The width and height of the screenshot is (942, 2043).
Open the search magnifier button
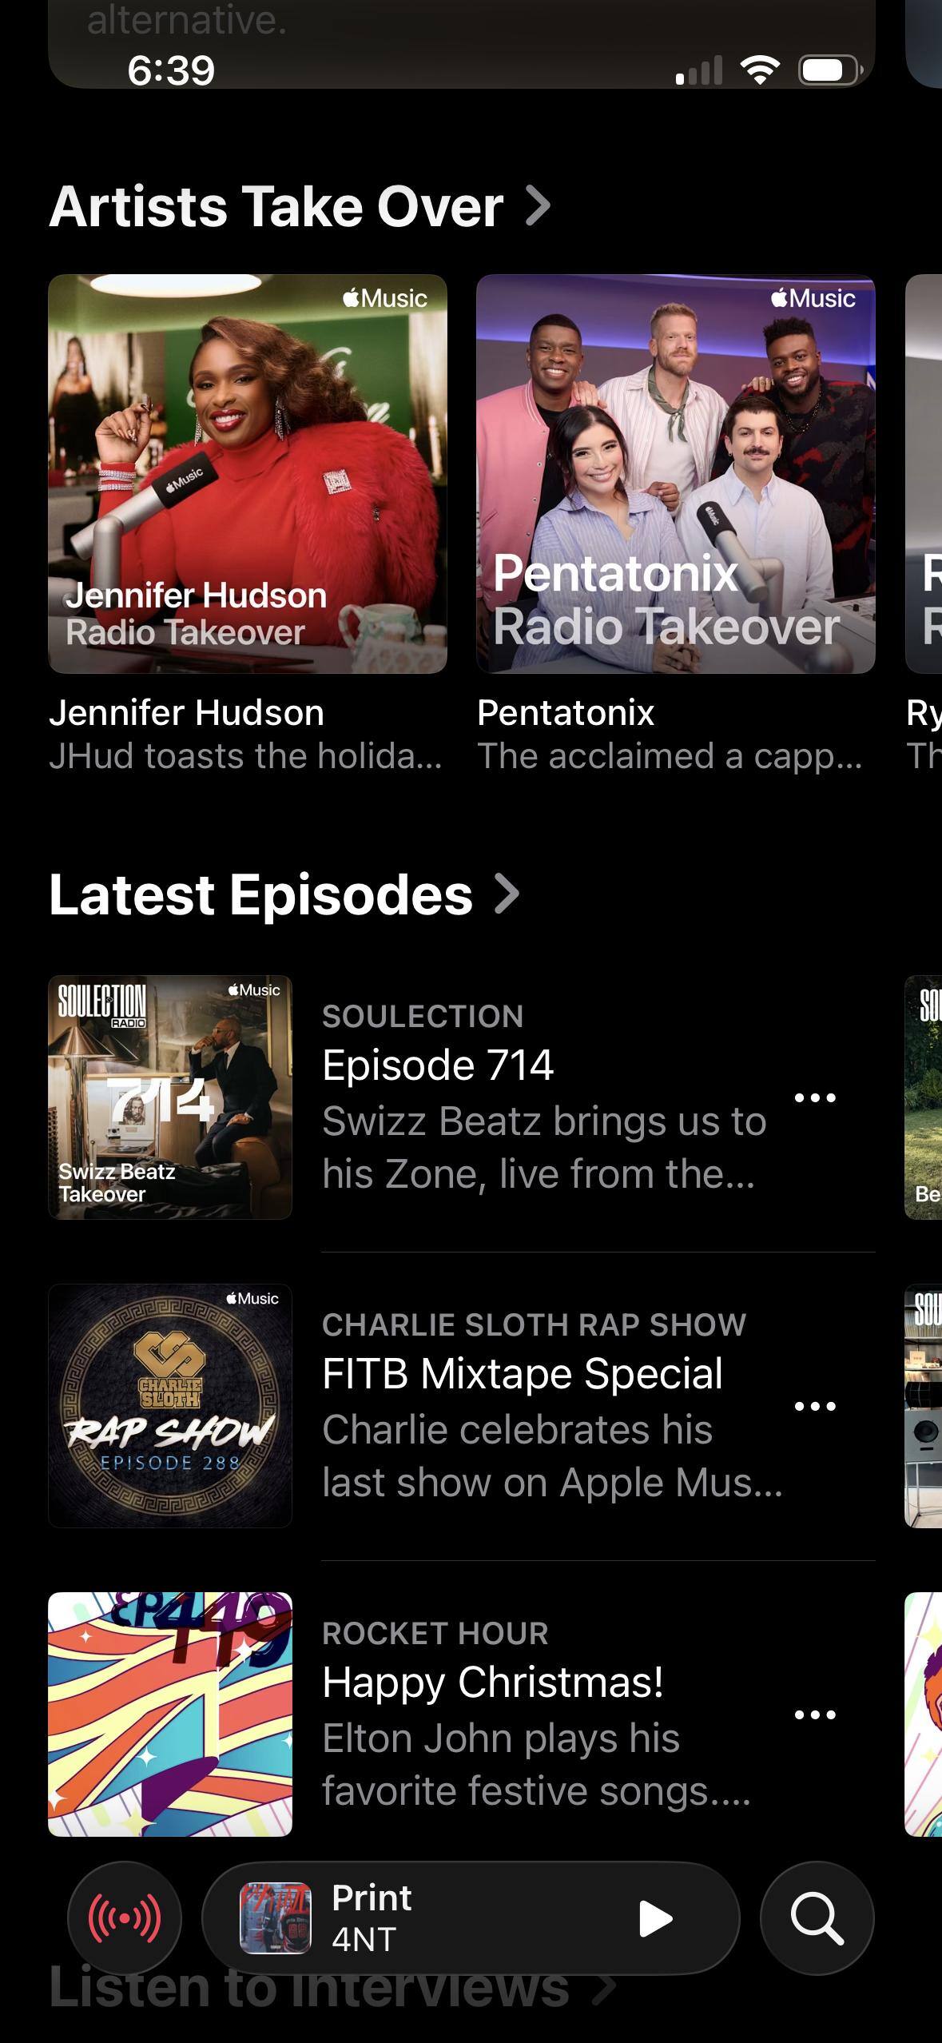817,1918
